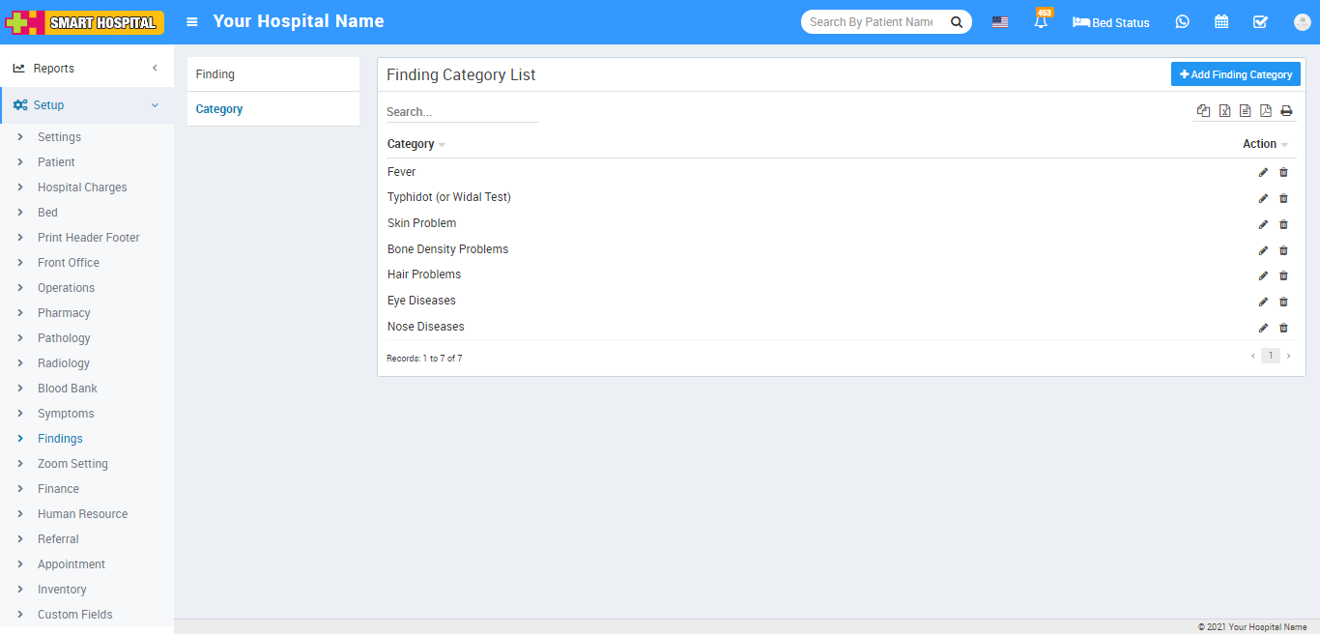Export category list to PDF icon
This screenshot has width=1320, height=635.
coord(1266,111)
